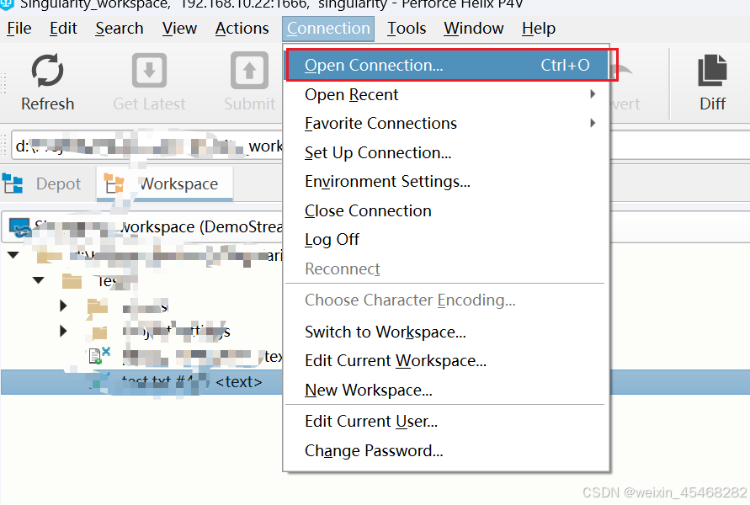750x505 pixels.
Task: Click the file icon with blue X marker
Action: click(99, 356)
